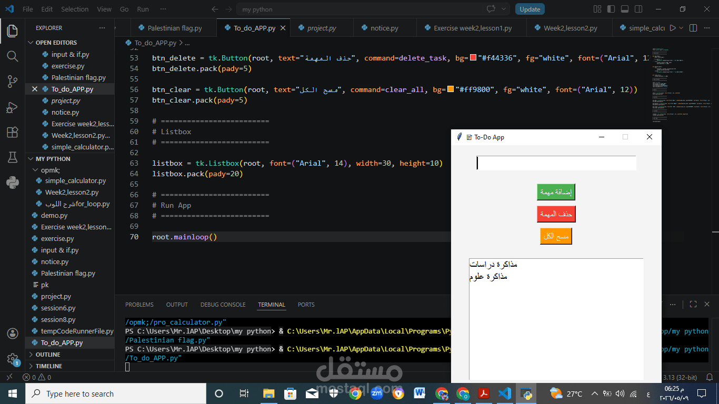
Task: Open the Accounts menu icon
Action: click(x=12, y=334)
